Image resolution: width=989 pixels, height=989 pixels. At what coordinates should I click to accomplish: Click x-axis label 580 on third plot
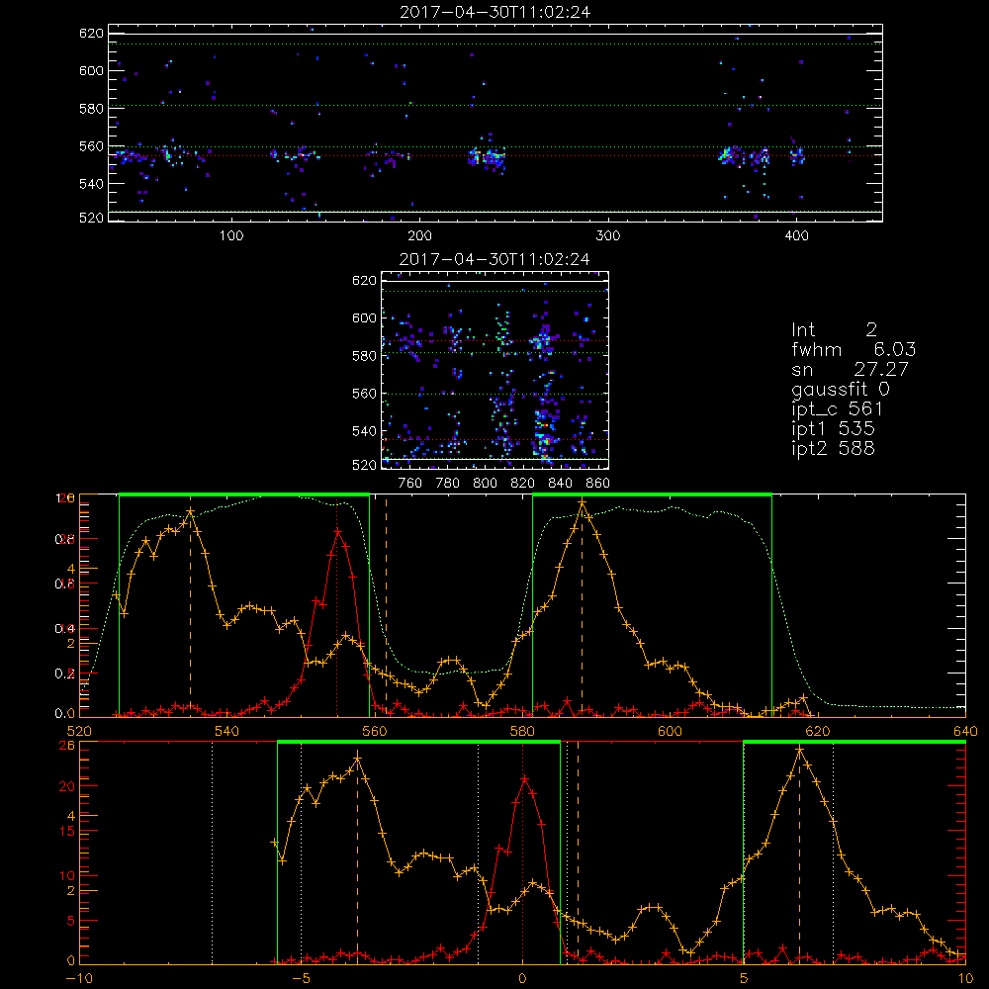[522, 731]
